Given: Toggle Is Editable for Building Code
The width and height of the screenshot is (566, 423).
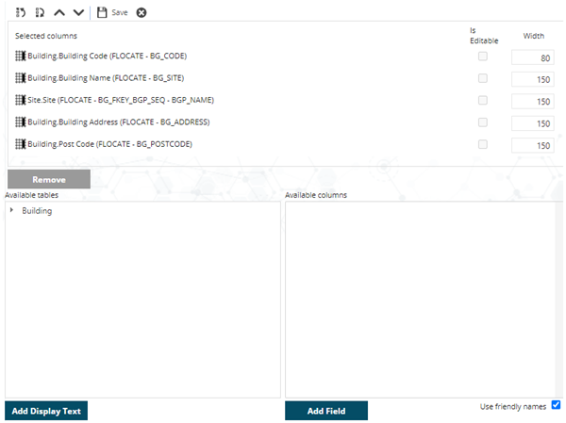Looking at the screenshot, I should tap(483, 57).
